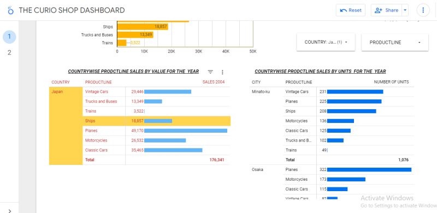Open the COUNTRY filter dropdown
This screenshot has width=437, height=213.
pos(326,42)
